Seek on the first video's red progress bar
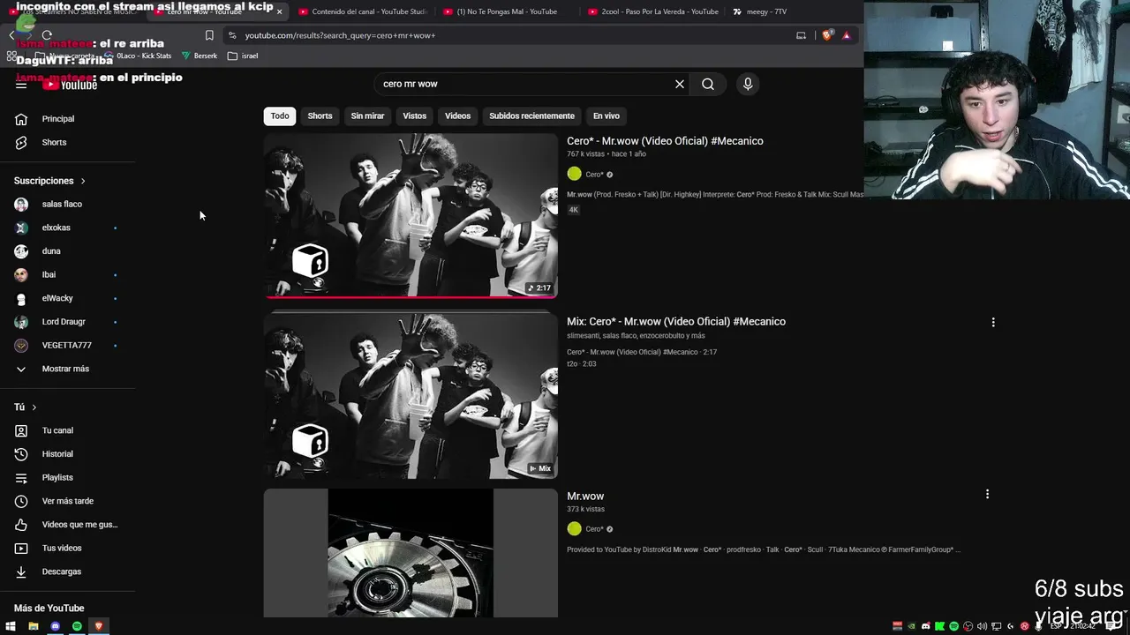1130x635 pixels. (411, 297)
